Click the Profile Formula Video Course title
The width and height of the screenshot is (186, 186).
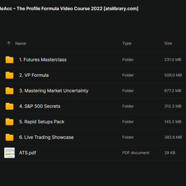69,8
